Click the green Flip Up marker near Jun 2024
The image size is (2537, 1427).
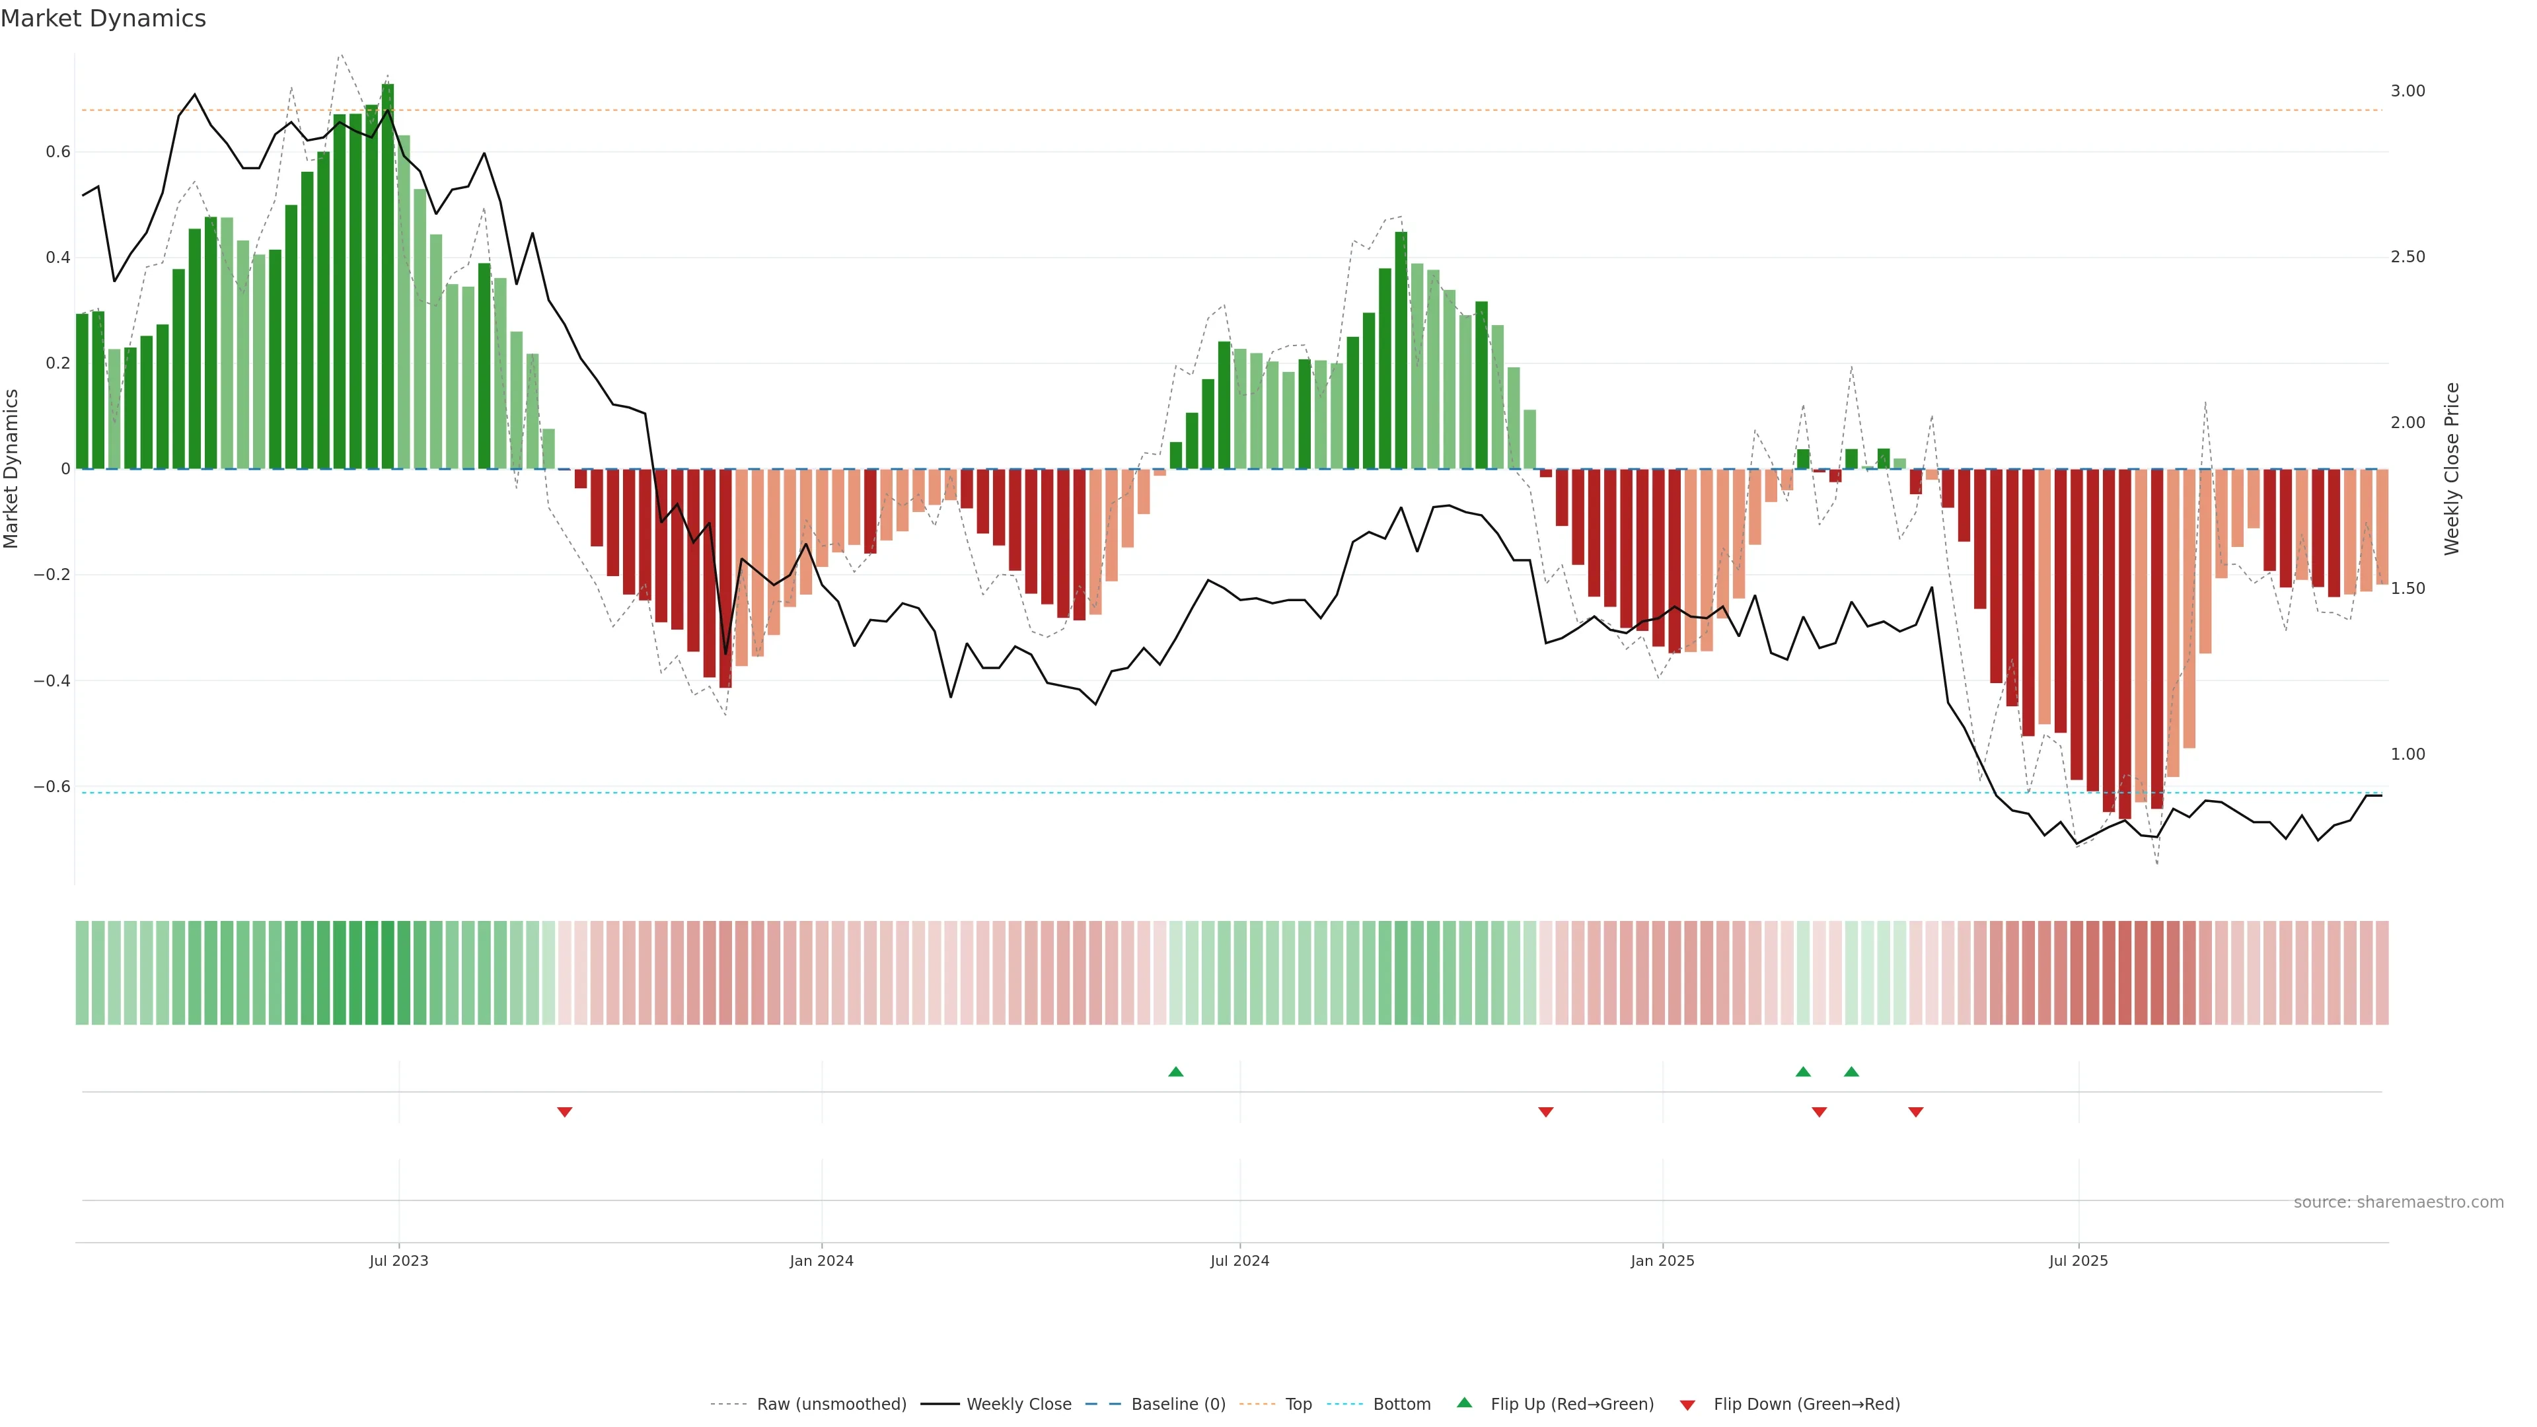(x=1175, y=1072)
